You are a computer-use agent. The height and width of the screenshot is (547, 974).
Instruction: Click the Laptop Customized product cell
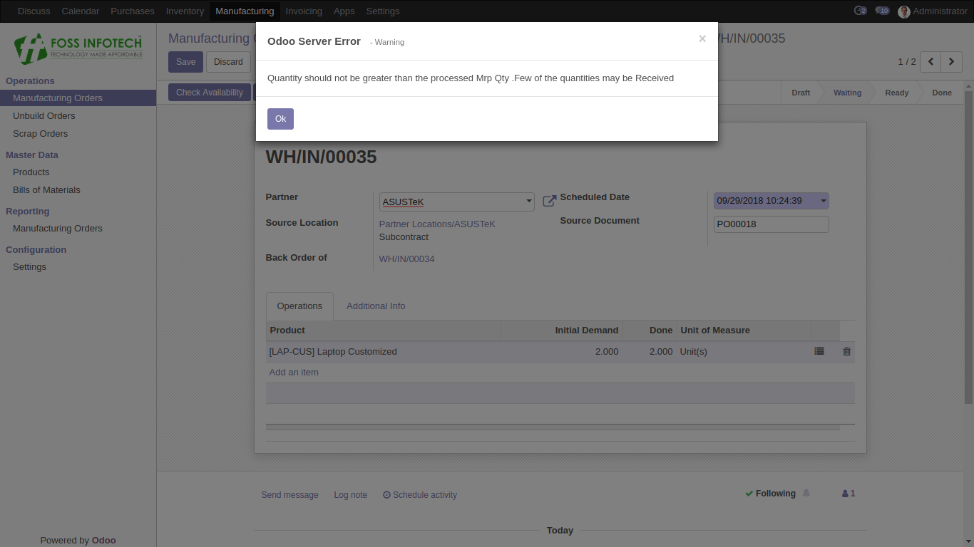point(383,352)
